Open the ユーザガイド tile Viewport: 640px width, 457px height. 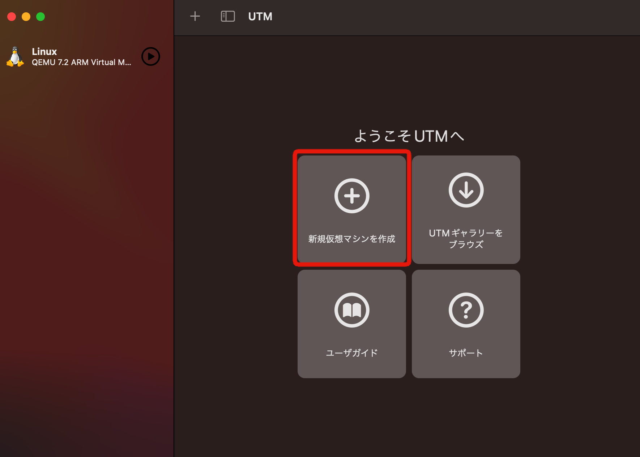coord(352,324)
